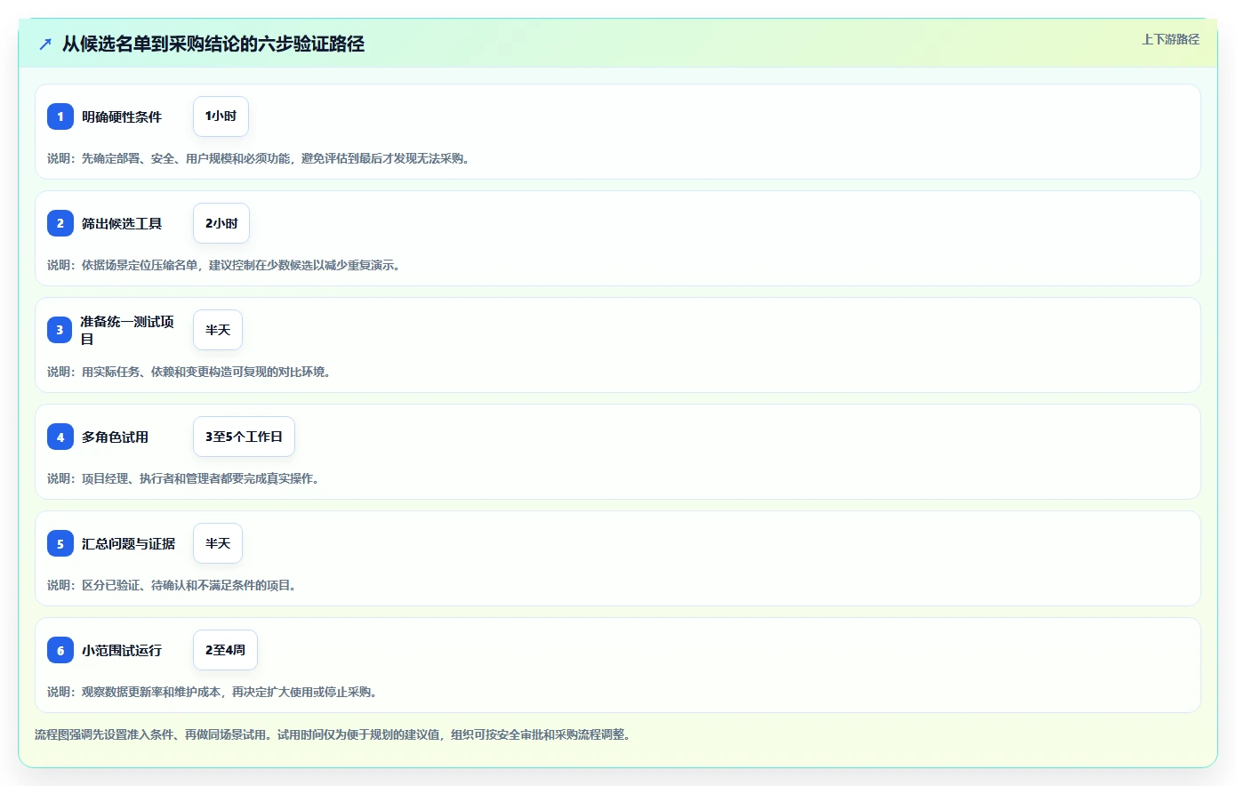Select the step title 准备统一测试项目
Image resolution: width=1236 pixels, height=786 pixels.
(x=127, y=330)
